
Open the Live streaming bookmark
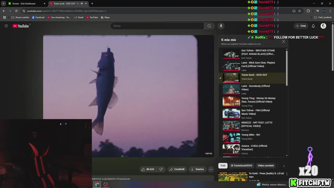pyautogui.click(x=59, y=17)
